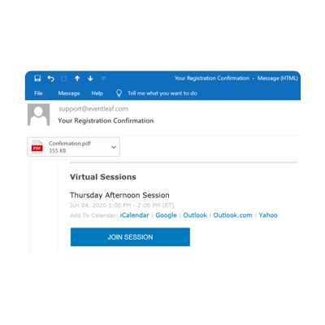Click the Thursday Afternoon Session heading
Image resolution: width=325 pixels, height=325 pixels.
click(x=119, y=195)
